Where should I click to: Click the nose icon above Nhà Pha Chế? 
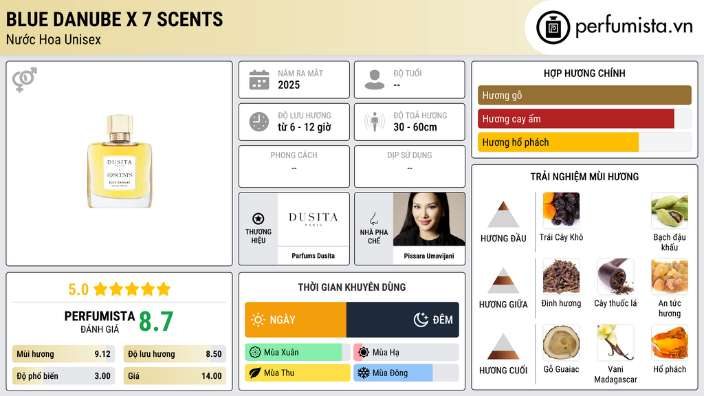point(373,219)
